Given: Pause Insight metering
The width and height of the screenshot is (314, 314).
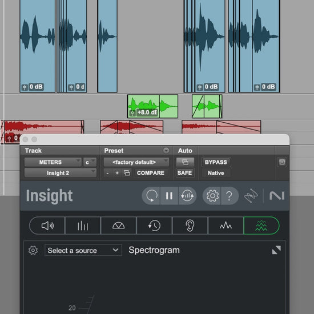Looking at the screenshot, I should pyautogui.click(x=169, y=196).
